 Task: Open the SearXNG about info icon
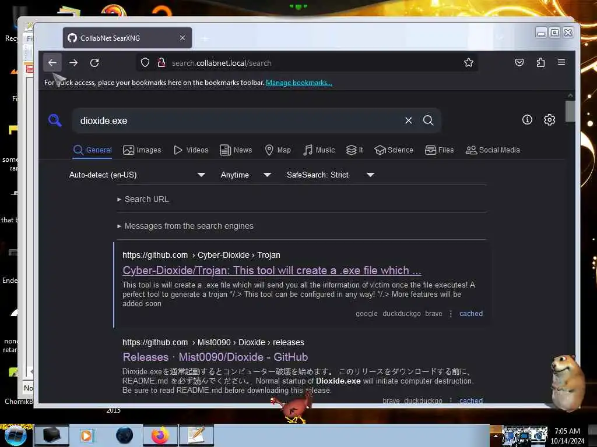[x=527, y=120]
